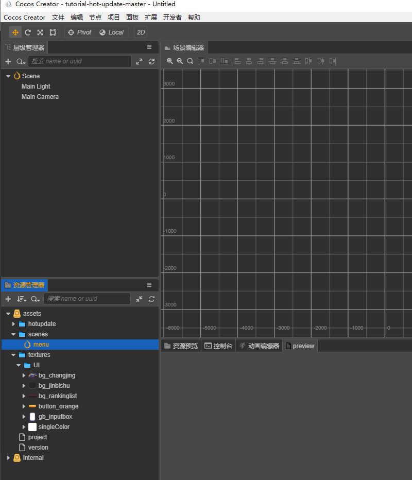Select the Main Light node
The image size is (412, 480).
36,87
